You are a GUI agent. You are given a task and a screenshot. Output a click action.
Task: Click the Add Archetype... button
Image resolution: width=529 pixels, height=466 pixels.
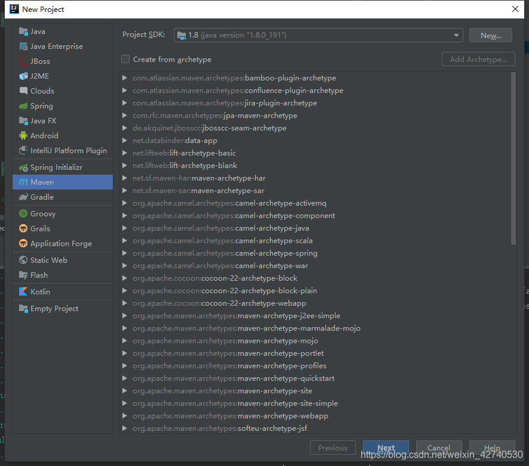(478, 59)
